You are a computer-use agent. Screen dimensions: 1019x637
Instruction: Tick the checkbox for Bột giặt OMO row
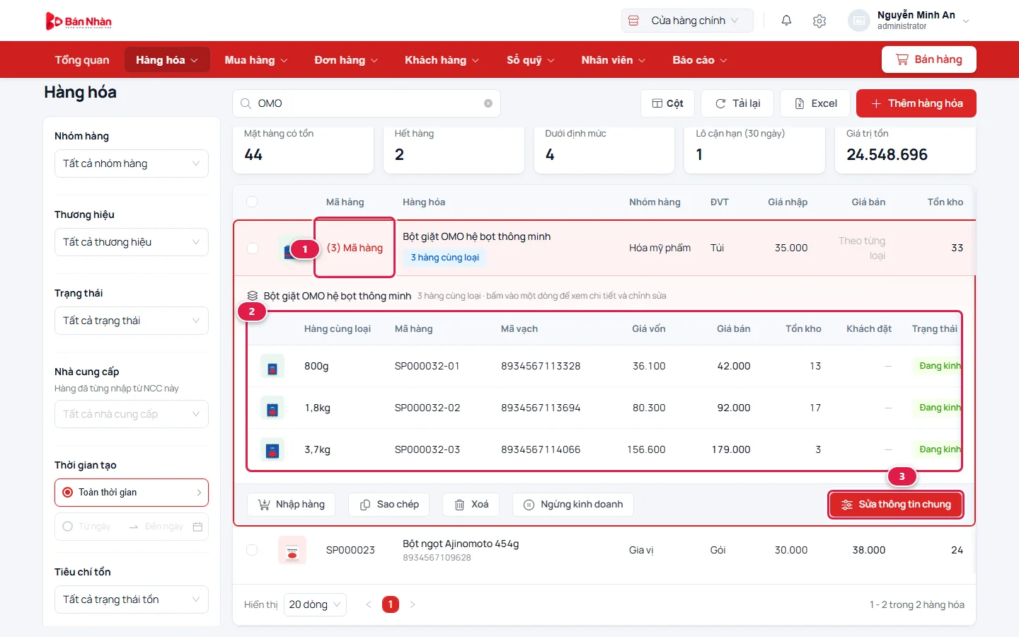[252, 248]
